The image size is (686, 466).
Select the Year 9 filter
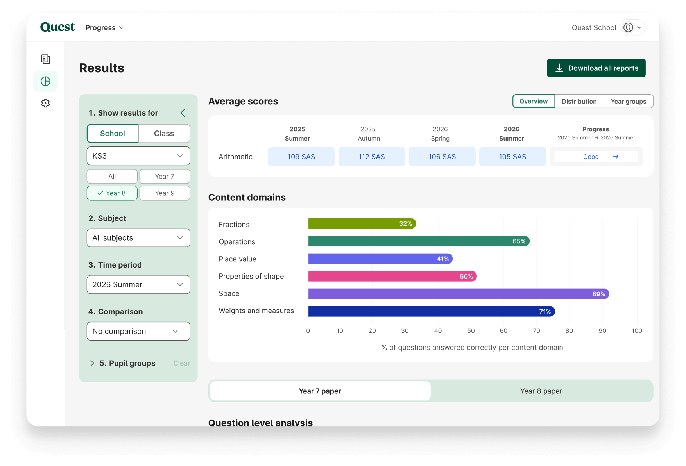point(165,193)
